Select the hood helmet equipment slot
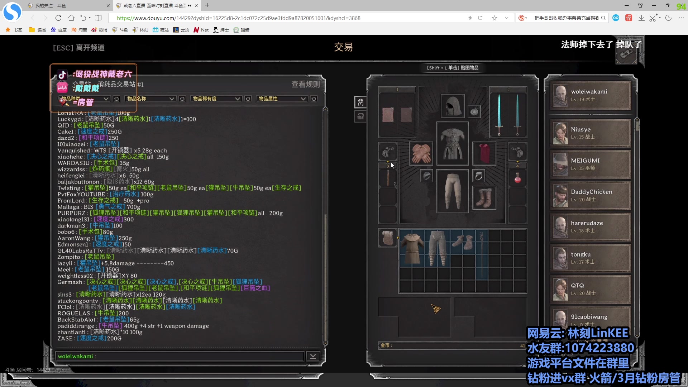This screenshot has width=688, height=387. pos(453,106)
